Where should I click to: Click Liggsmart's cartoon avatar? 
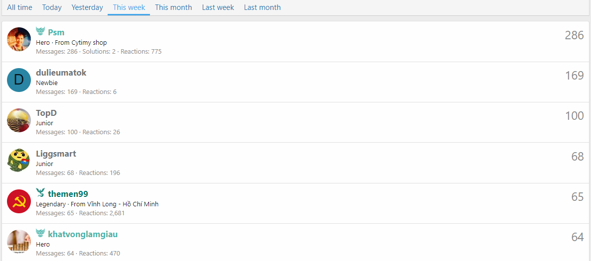(19, 161)
